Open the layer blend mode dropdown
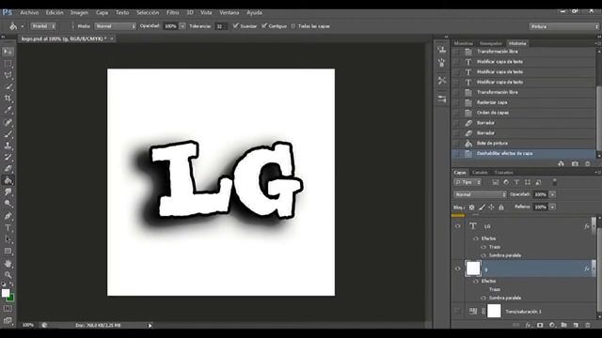 (x=480, y=194)
